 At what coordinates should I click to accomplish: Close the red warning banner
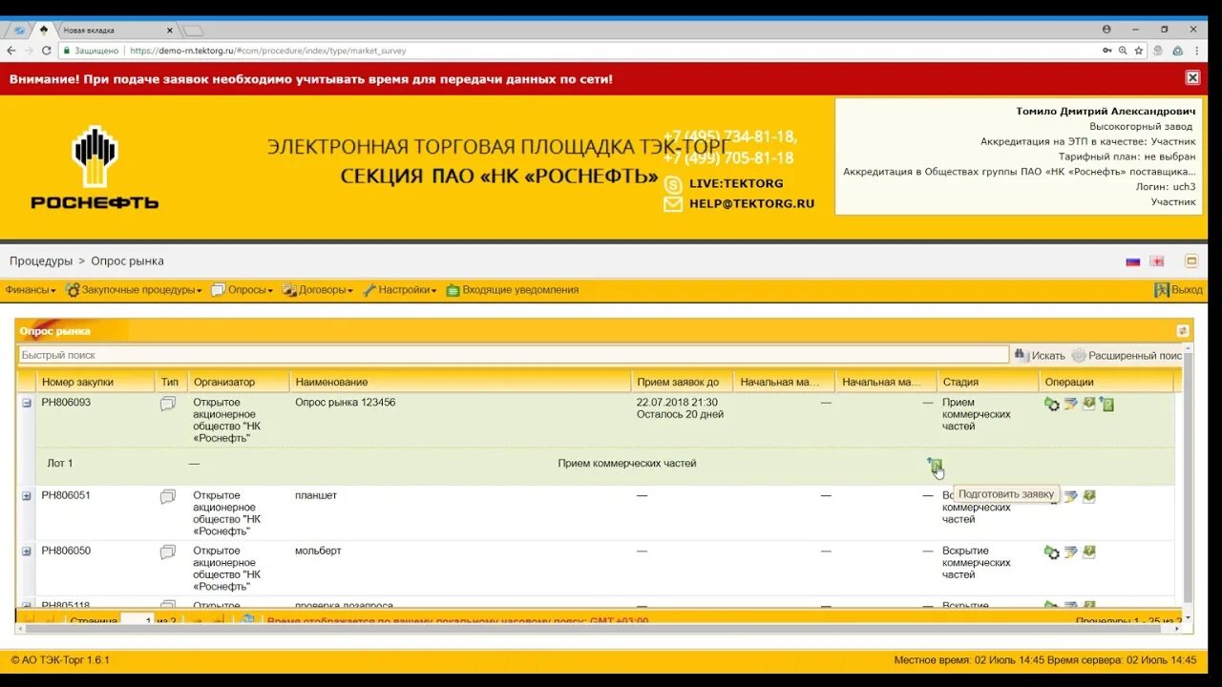1192,78
